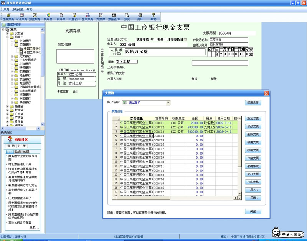Image resolution: width=307 pixels, height=241 pixels.
Task: Click the 过滤条件 button
Action: pos(253,103)
